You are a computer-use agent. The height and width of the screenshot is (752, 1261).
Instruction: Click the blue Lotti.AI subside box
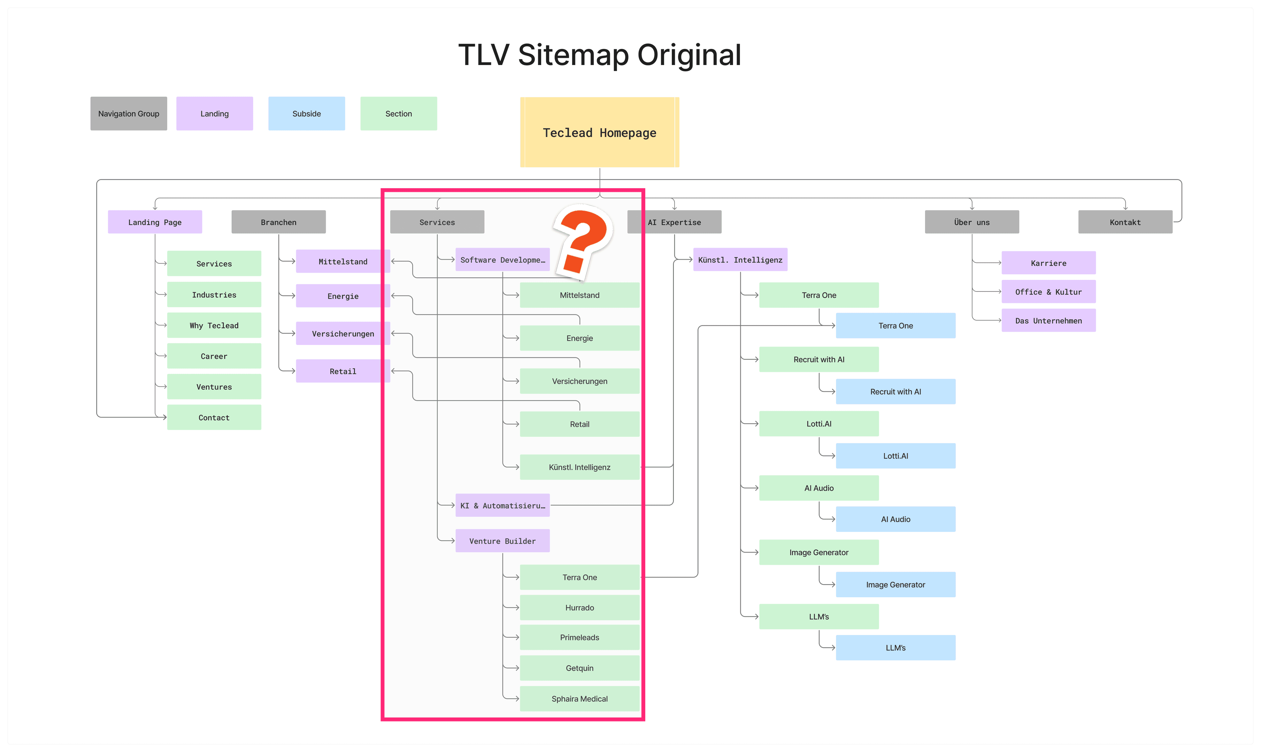896,456
